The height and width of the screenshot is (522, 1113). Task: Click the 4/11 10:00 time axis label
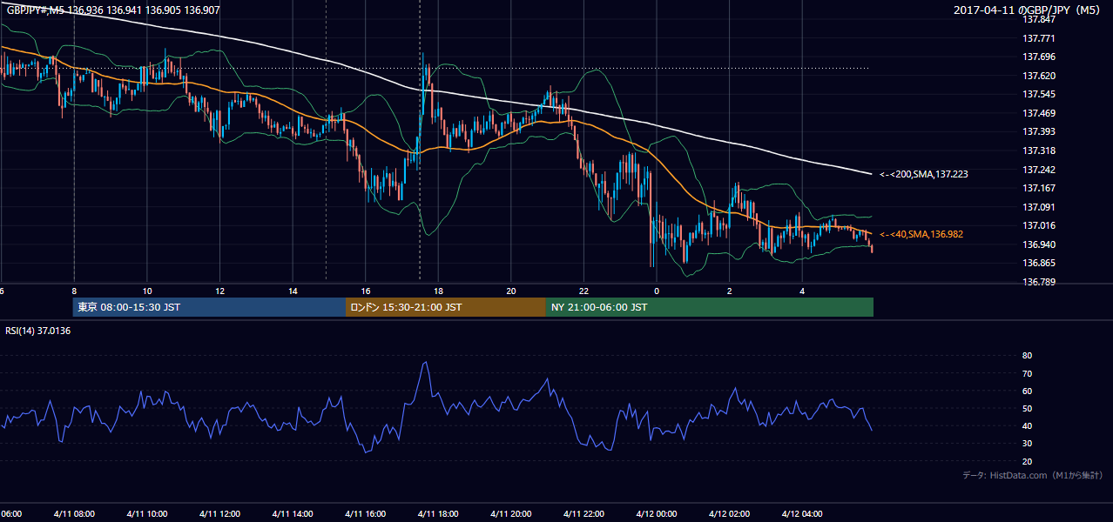[147, 513]
